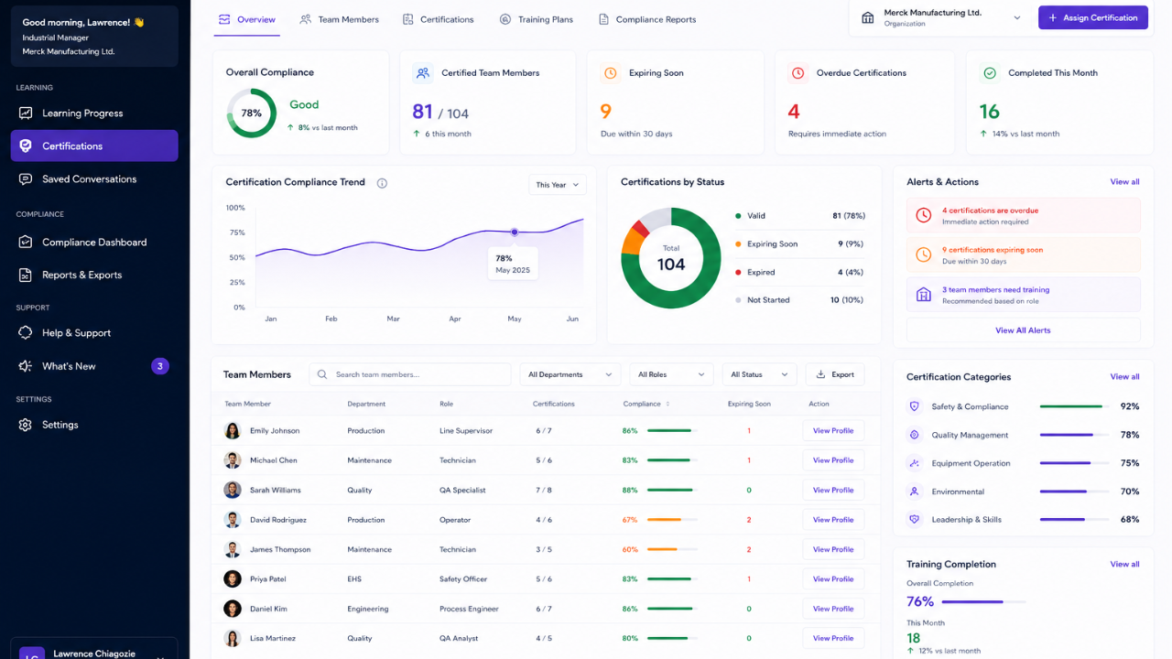Screen dimensions: 1172x659
Task: Expand the All Departments filter
Action: 570,374
